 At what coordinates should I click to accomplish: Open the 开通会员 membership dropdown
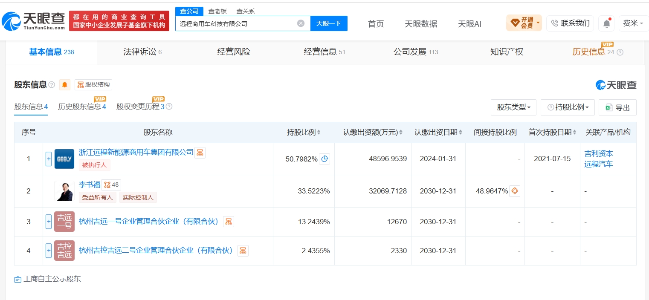pos(524,23)
